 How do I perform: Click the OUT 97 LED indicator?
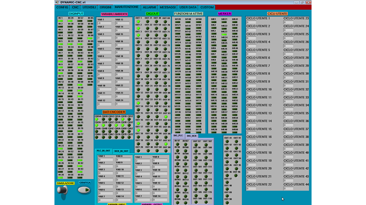click(196, 144)
